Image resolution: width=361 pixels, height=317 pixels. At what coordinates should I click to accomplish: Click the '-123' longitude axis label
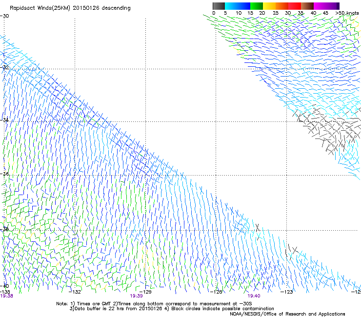[287, 292]
